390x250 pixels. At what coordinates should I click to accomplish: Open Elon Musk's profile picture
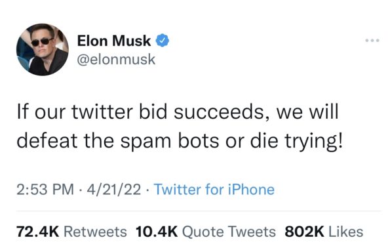pyautogui.click(x=43, y=50)
